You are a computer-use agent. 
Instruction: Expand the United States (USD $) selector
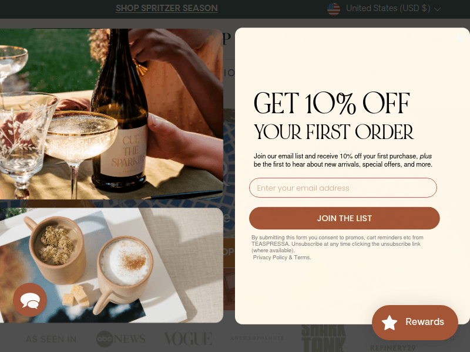(x=384, y=8)
